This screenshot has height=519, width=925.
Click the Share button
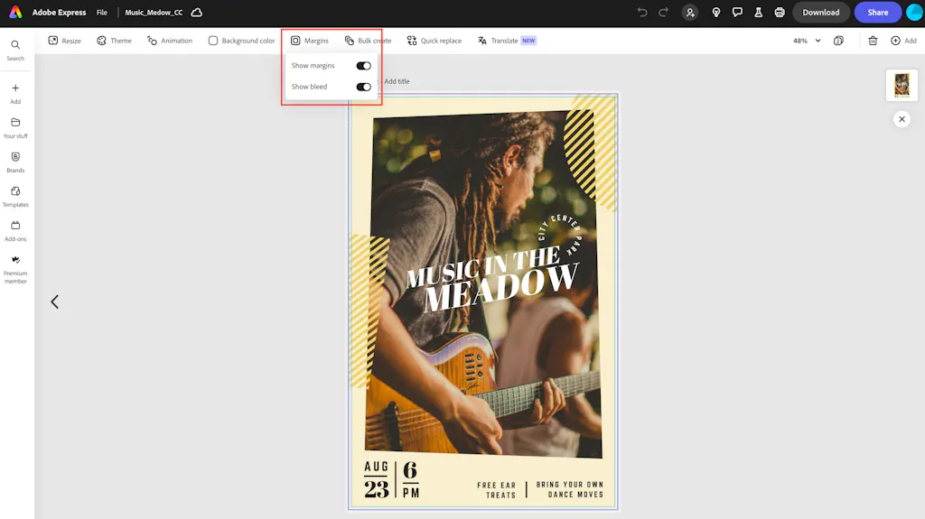pyautogui.click(x=877, y=13)
